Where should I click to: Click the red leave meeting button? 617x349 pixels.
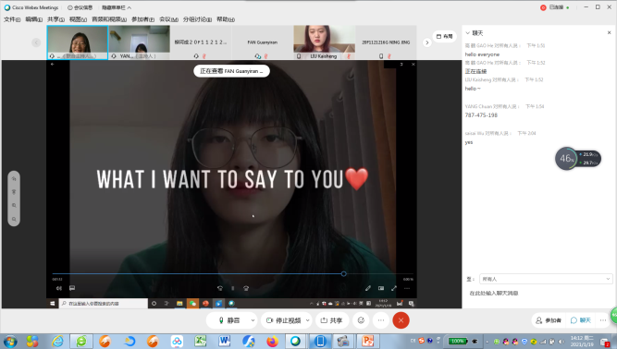(401, 320)
